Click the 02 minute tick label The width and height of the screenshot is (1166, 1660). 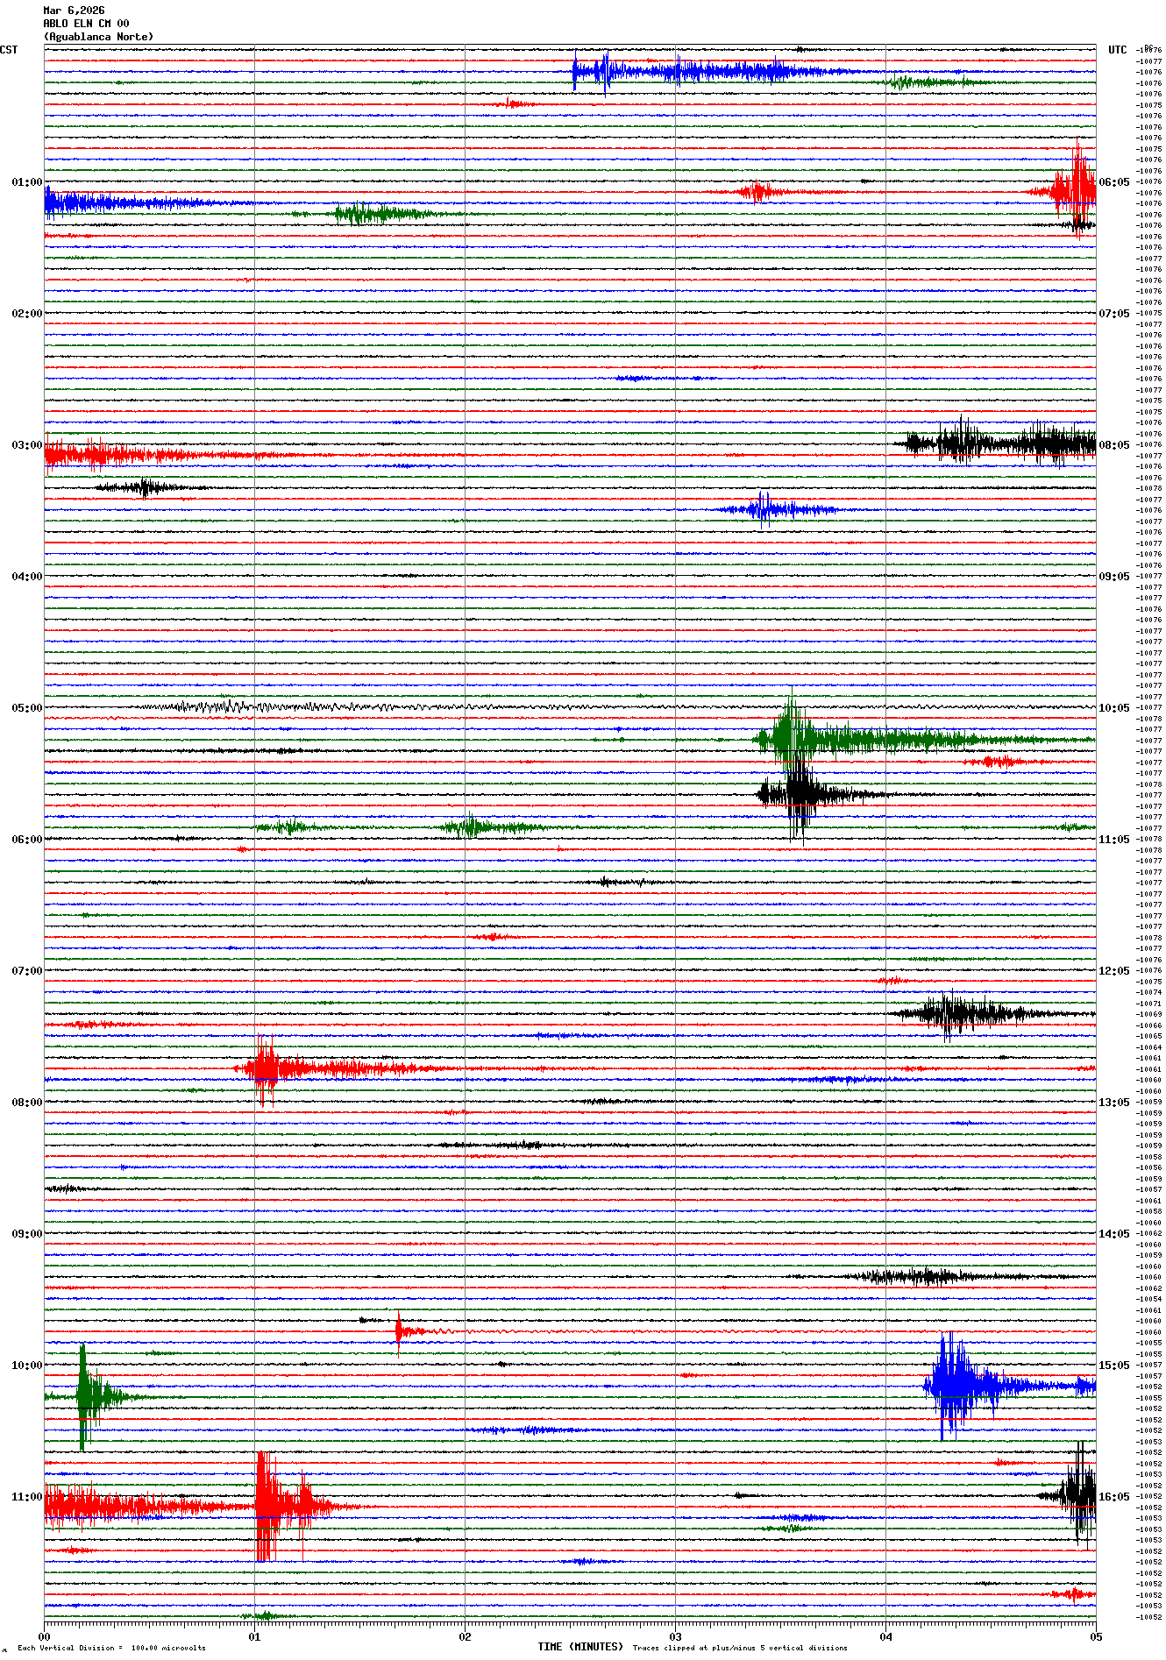pyautogui.click(x=465, y=1636)
